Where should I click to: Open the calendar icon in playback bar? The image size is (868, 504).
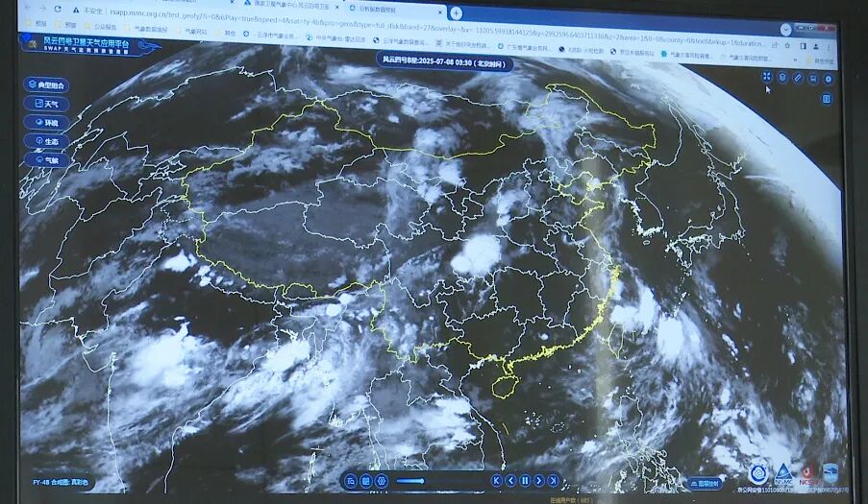[366, 481]
